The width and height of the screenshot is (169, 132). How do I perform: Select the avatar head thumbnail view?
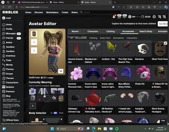tap(34, 34)
